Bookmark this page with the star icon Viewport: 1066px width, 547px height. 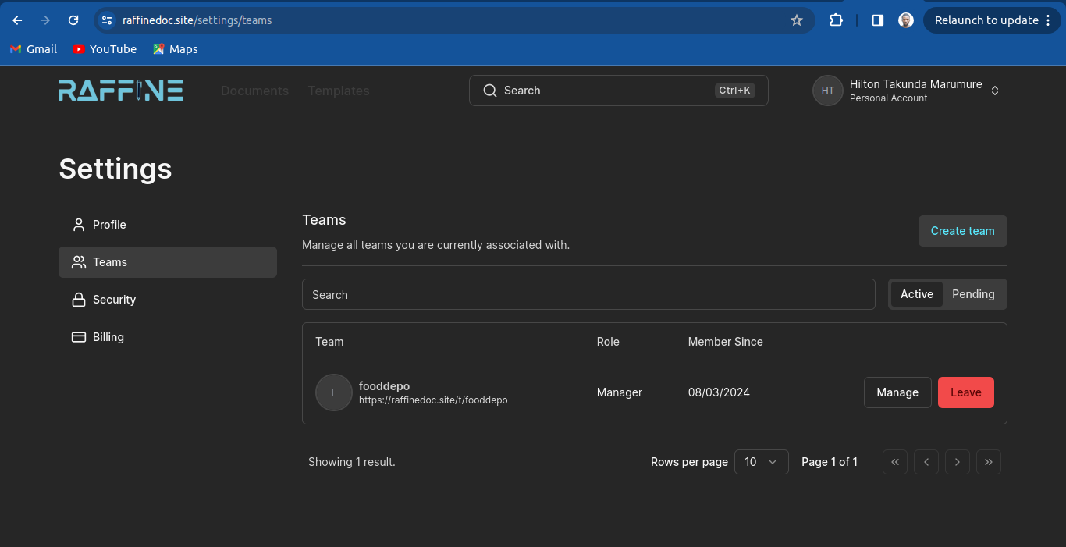797,20
